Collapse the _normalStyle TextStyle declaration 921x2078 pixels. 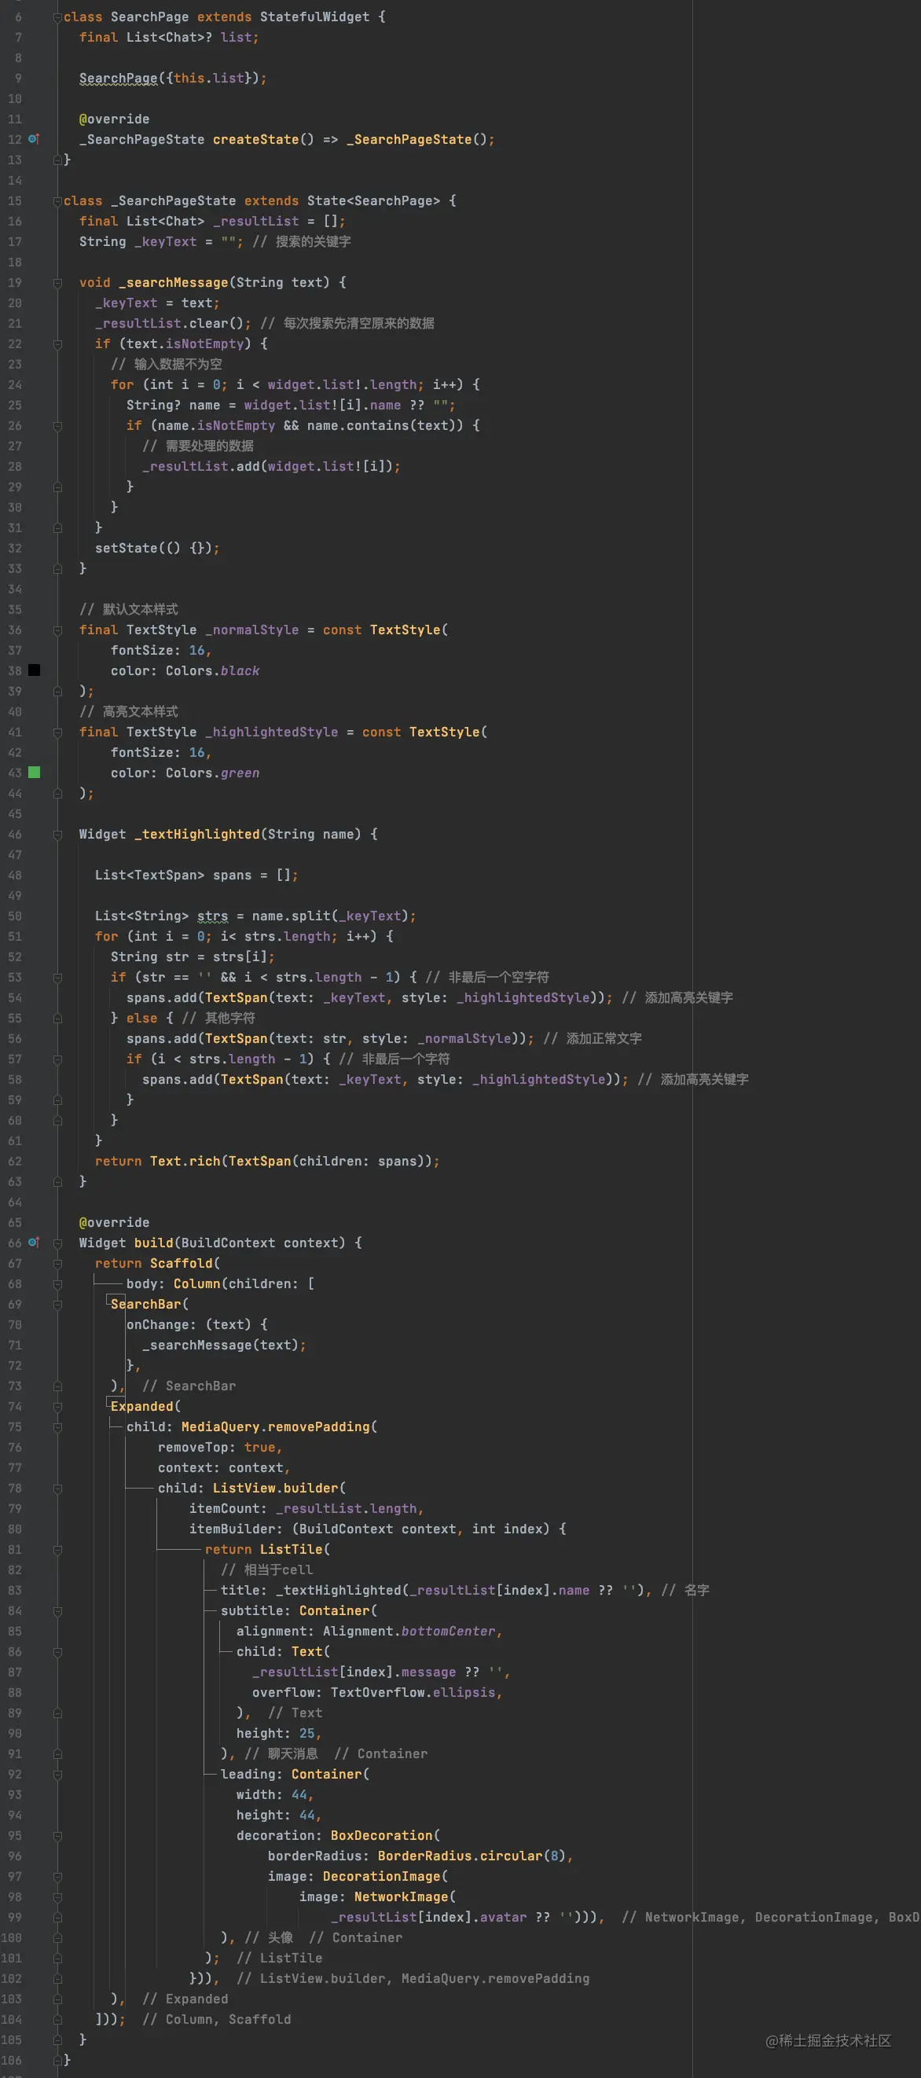tap(57, 630)
